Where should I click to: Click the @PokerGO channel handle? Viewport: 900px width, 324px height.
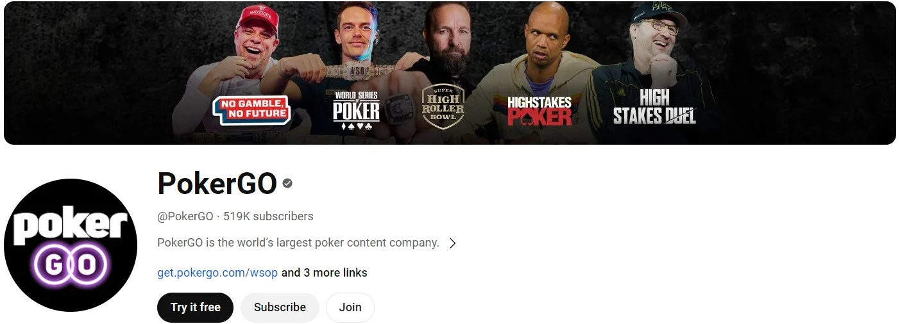click(185, 216)
